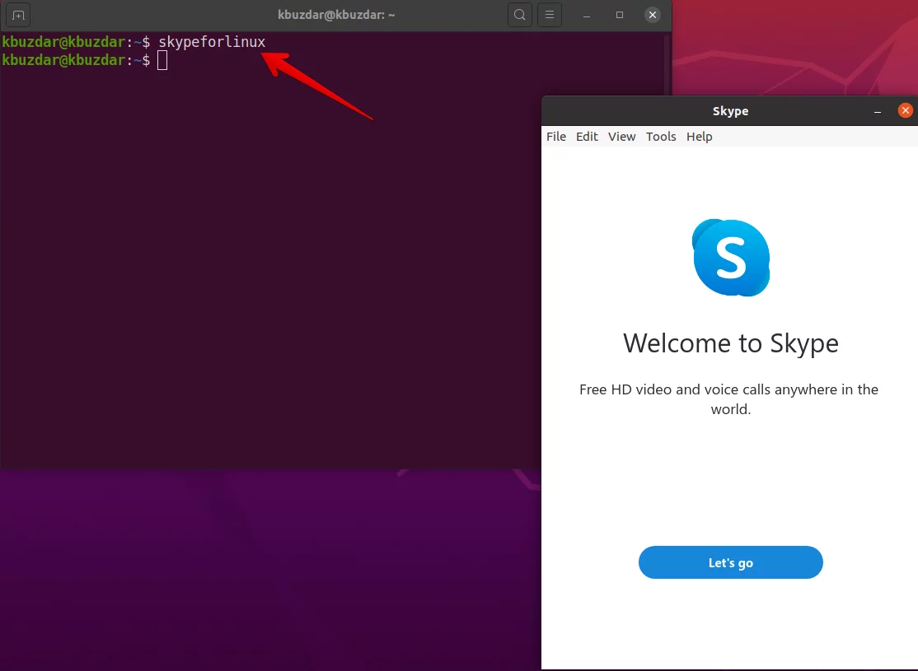The width and height of the screenshot is (918, 671).
Task: Click the Free HD video and voice calls text
Action: [x=729, y=399]
